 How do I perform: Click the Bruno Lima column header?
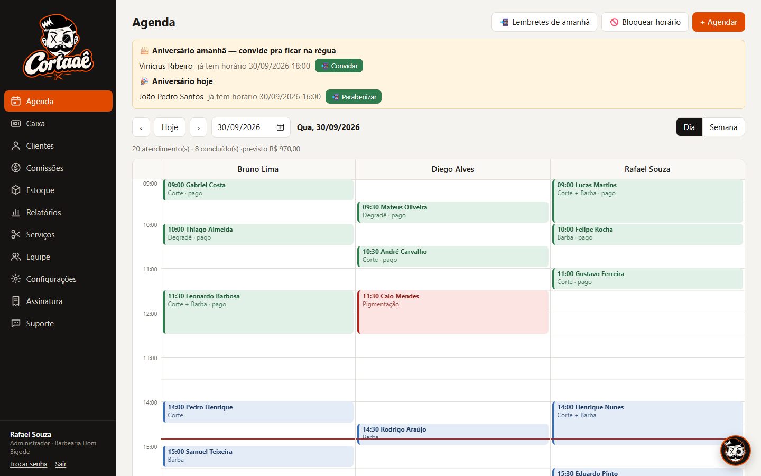coord(258,169)
